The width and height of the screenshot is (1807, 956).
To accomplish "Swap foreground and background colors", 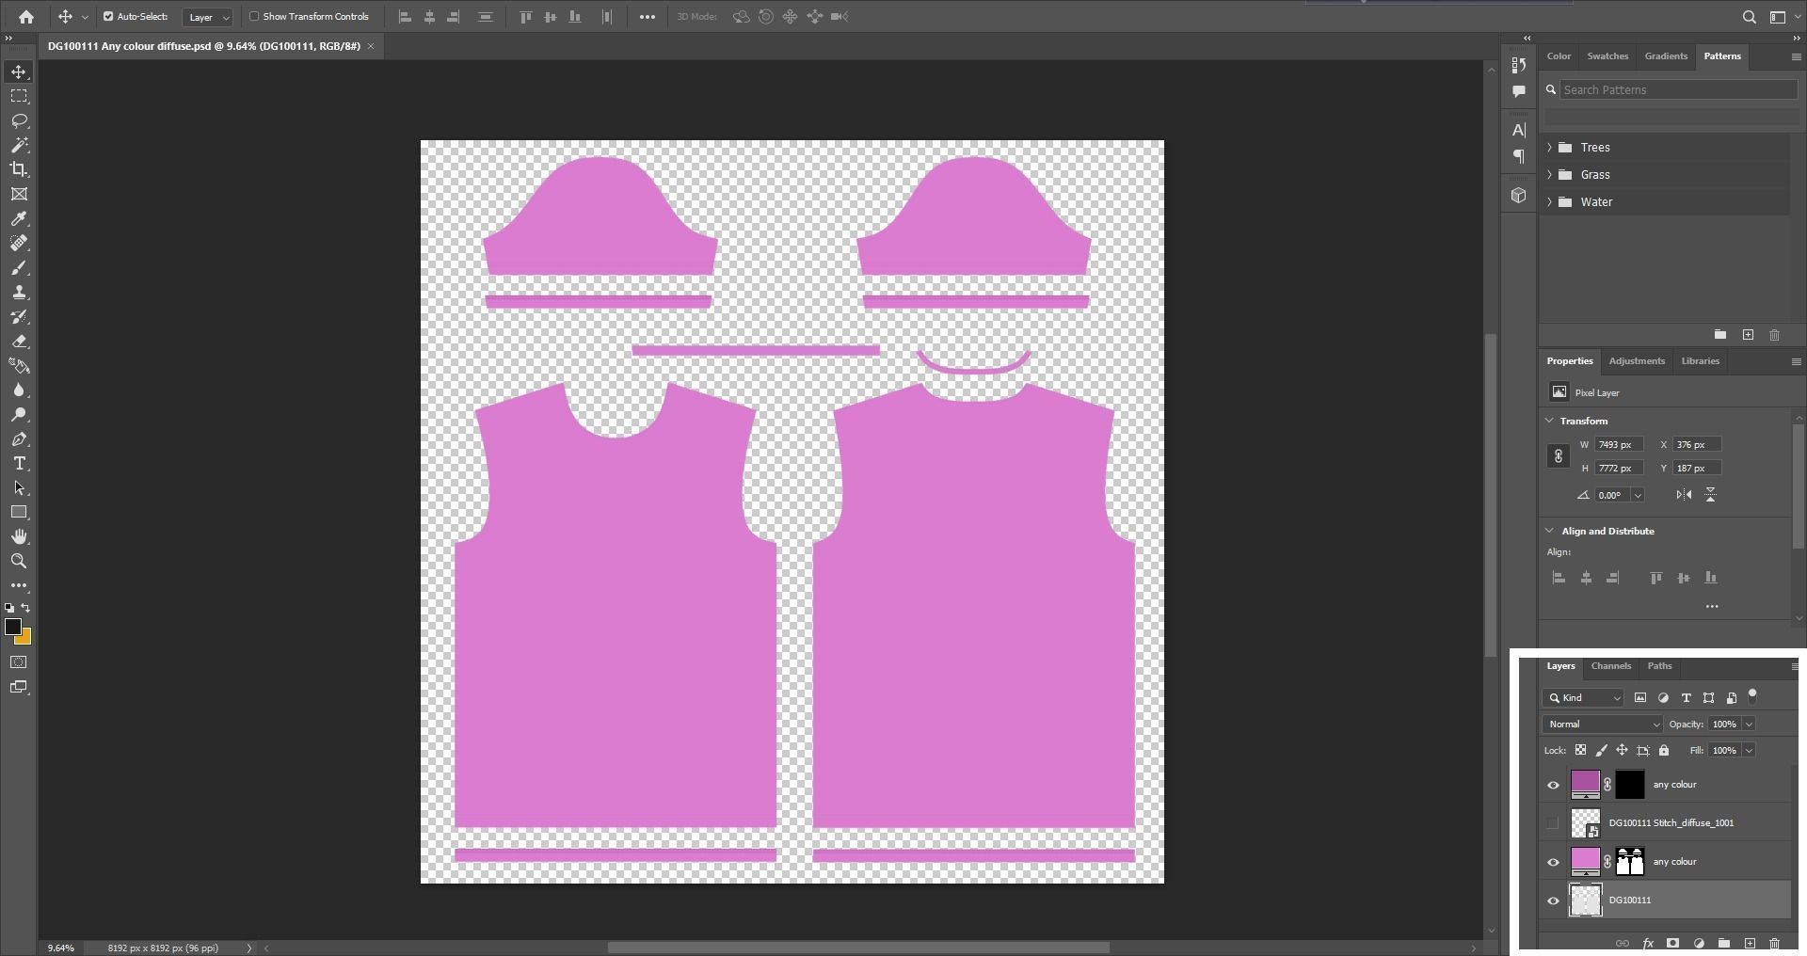I will coord(25,608).
